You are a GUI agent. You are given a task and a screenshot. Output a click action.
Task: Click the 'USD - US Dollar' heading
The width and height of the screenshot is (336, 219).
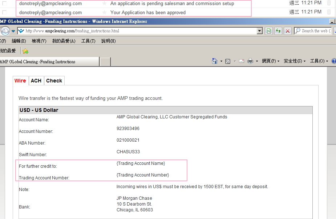pyautogui.click(x=39, y=110)
